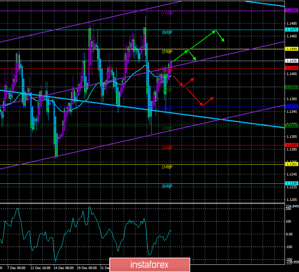
Task: Click the 1.1426 price axis label
Action: pos(291,61)
